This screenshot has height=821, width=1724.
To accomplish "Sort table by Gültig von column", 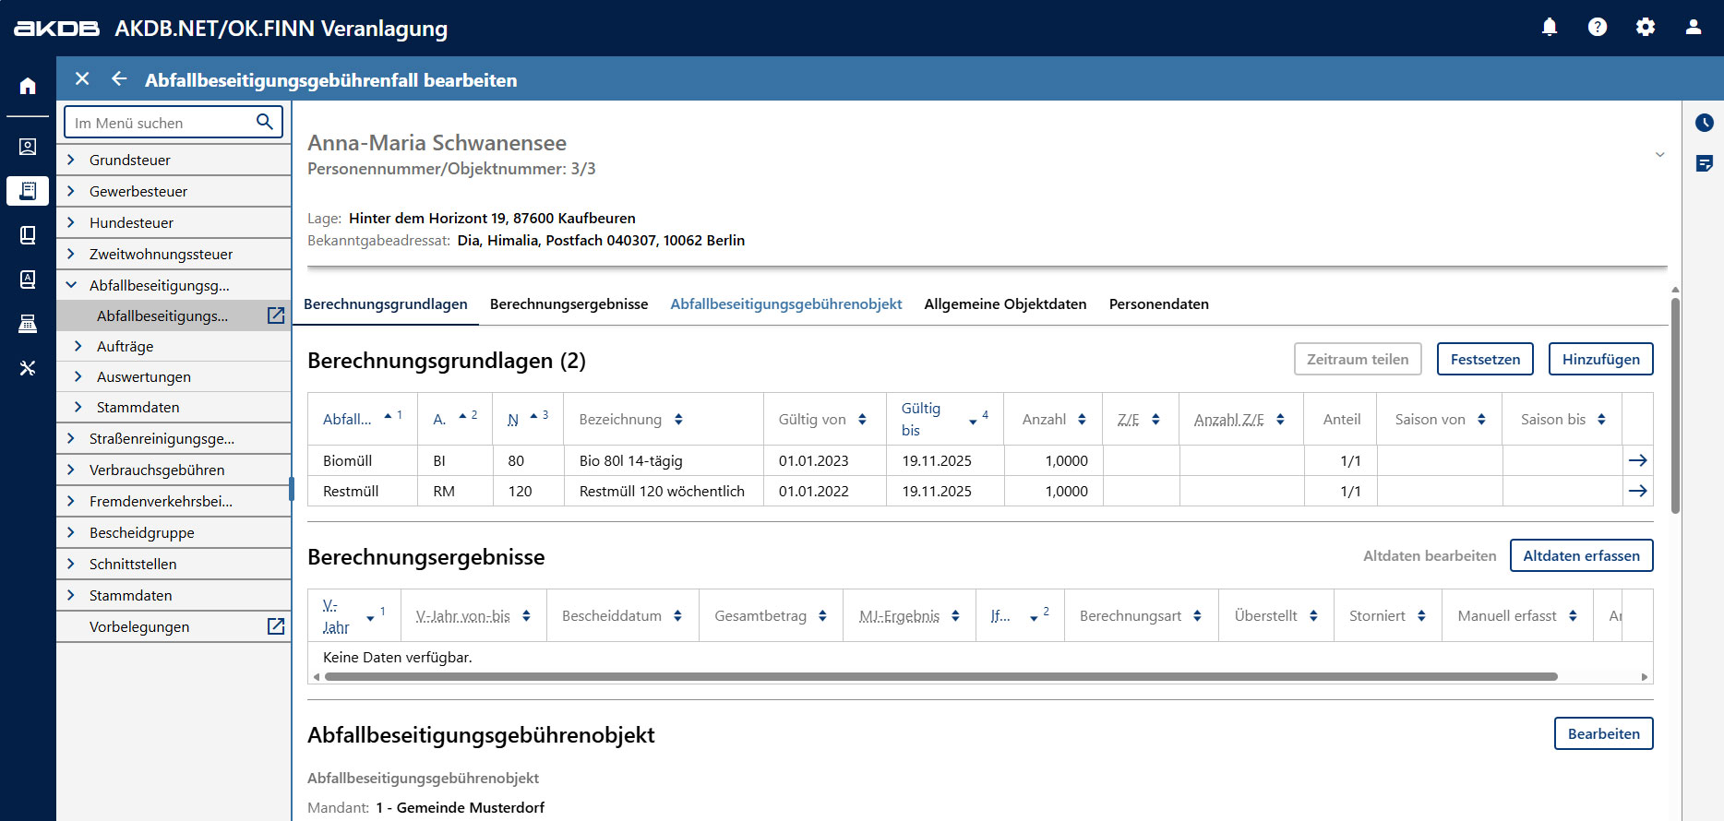I will pos(862,420).
